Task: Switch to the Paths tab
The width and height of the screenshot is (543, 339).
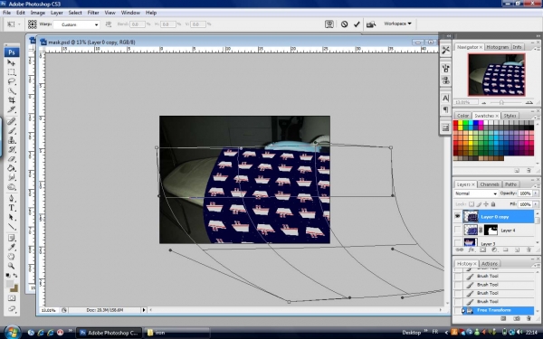Action: pyautogui.click(x=510, y=184)
